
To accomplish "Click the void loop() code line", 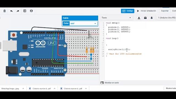I will click(x=112, y=38).
